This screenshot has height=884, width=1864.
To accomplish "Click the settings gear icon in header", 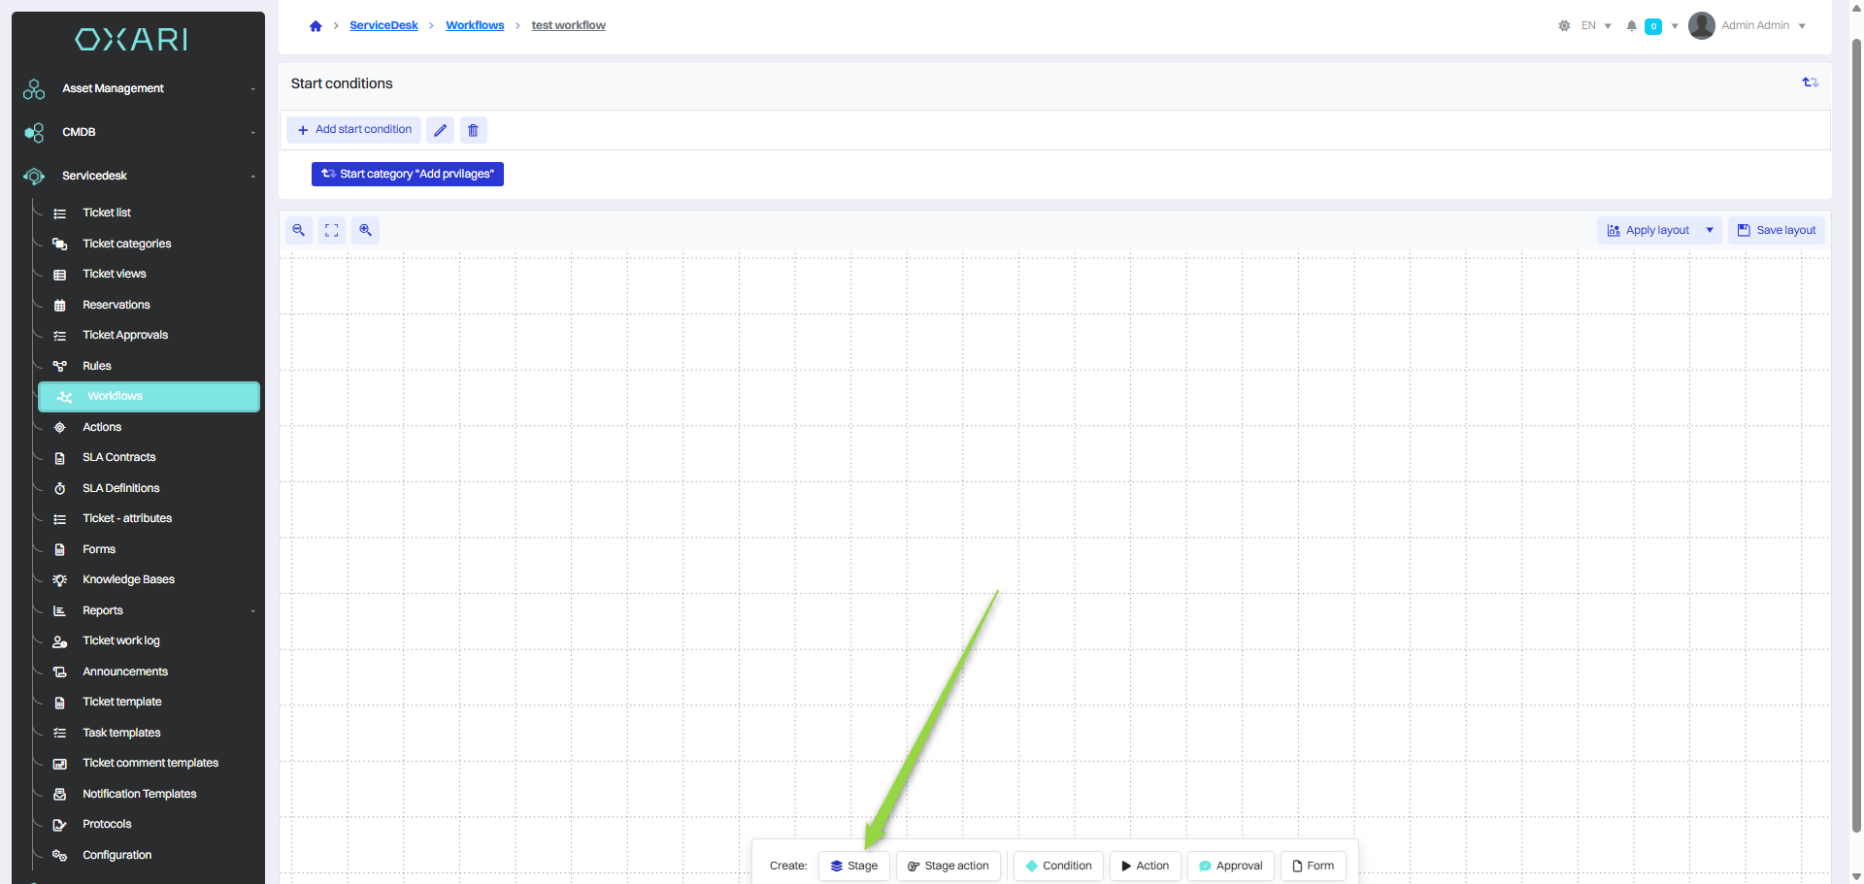I will (x=1564, y=26).
